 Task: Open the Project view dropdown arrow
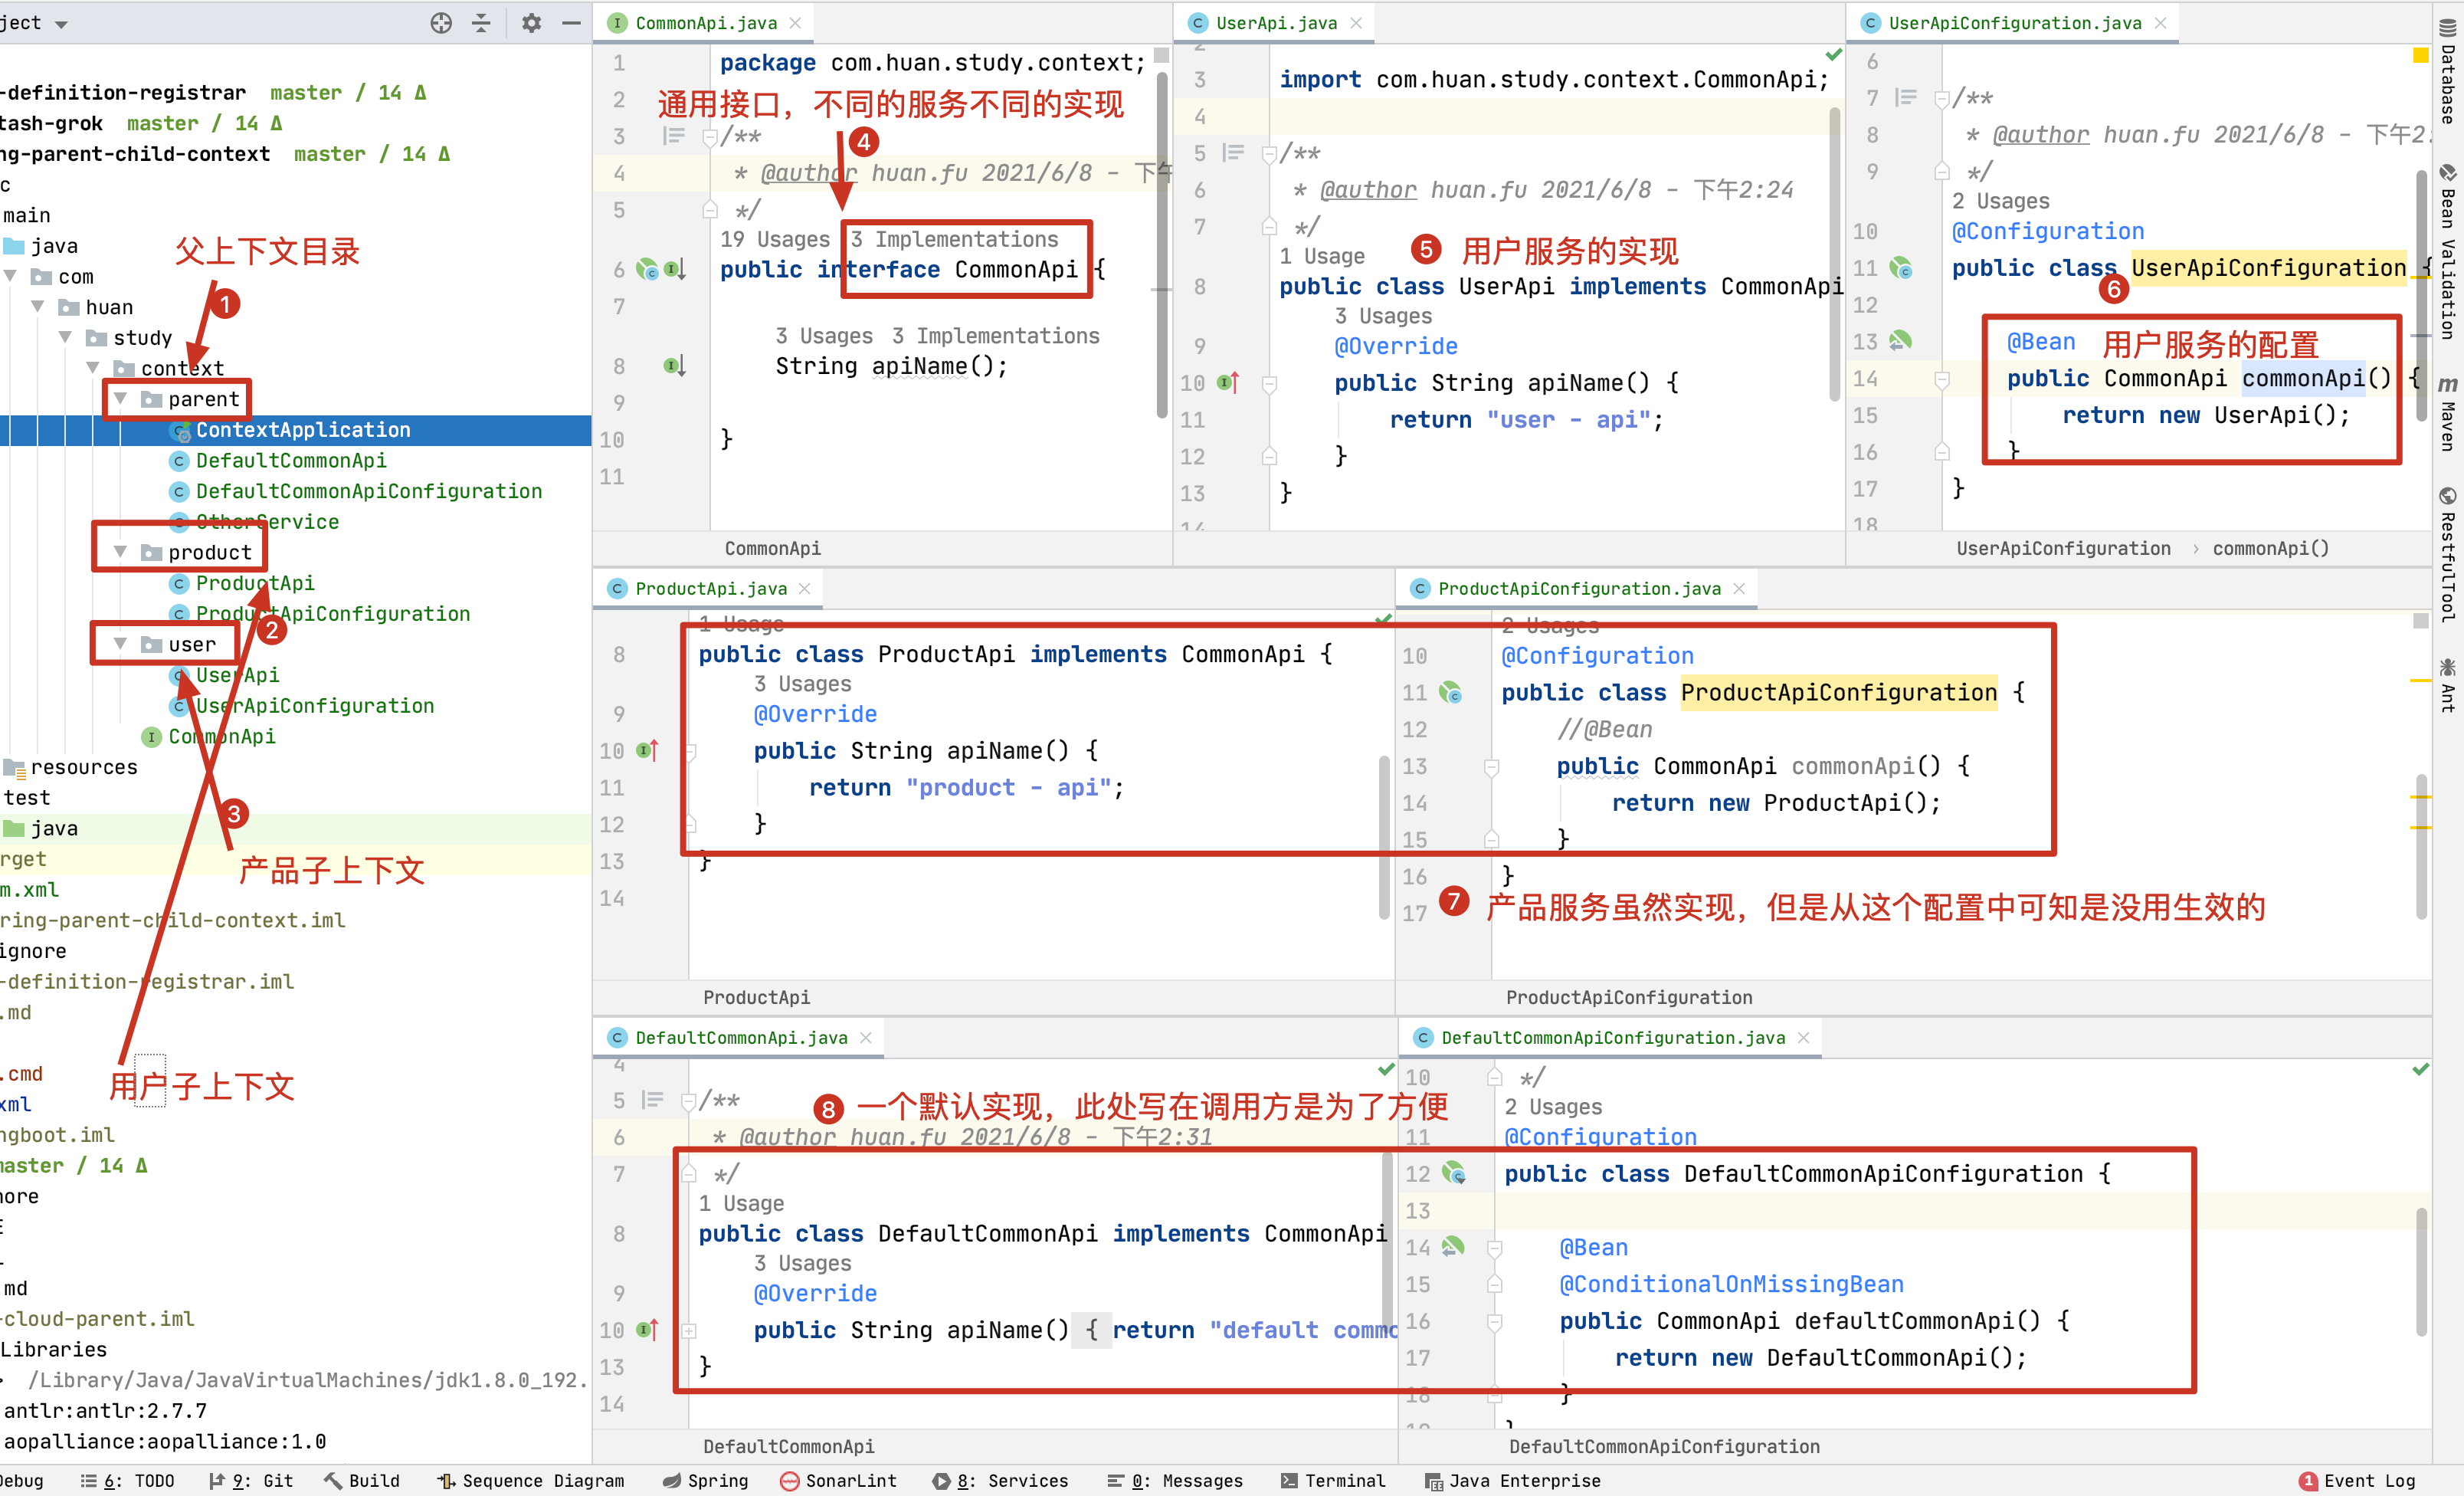point(61,24)
